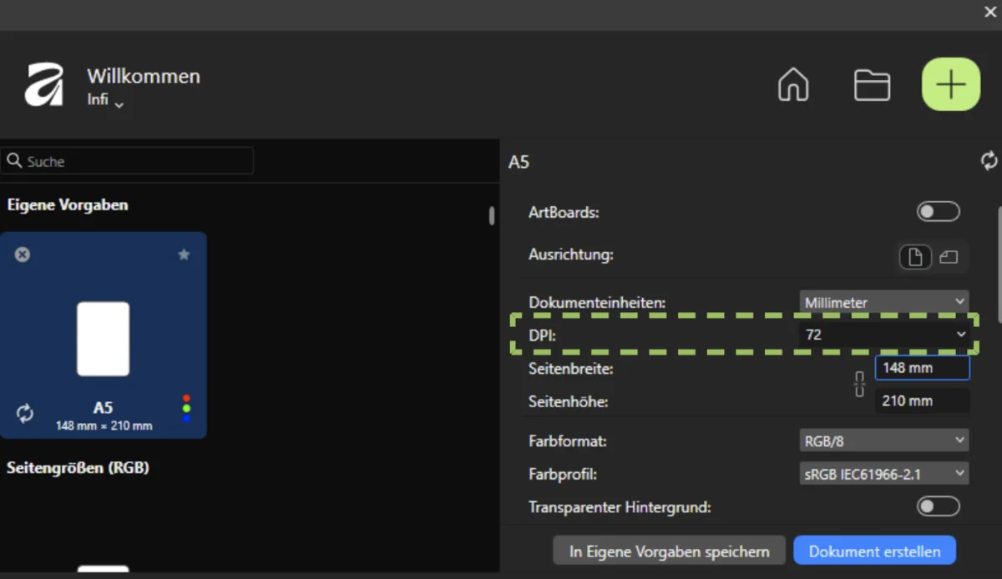Click the search magnifier icon

15,161
